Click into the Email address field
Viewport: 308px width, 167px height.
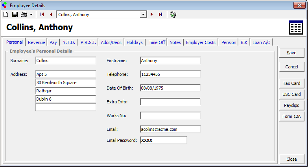pos(170,129)
